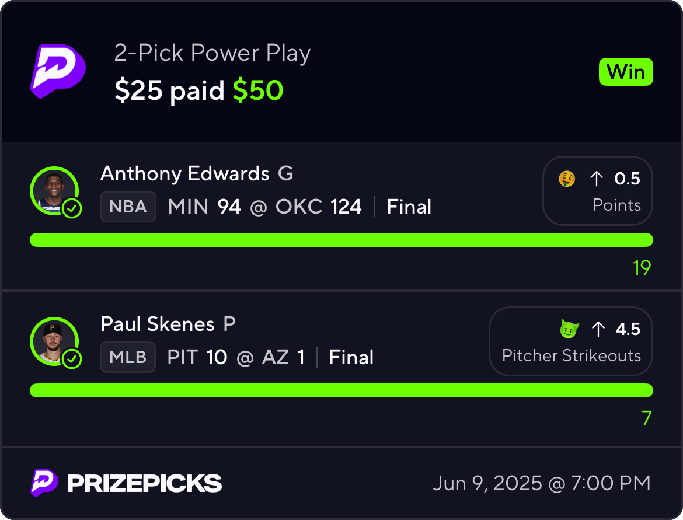The height and width of the screenshot is (520, 683).
Task: Click Paul Skenes green progress bar
Action: (341, 390)
